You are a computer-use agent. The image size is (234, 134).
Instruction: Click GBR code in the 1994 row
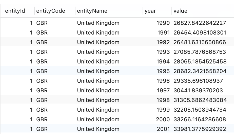pos(42,62)
